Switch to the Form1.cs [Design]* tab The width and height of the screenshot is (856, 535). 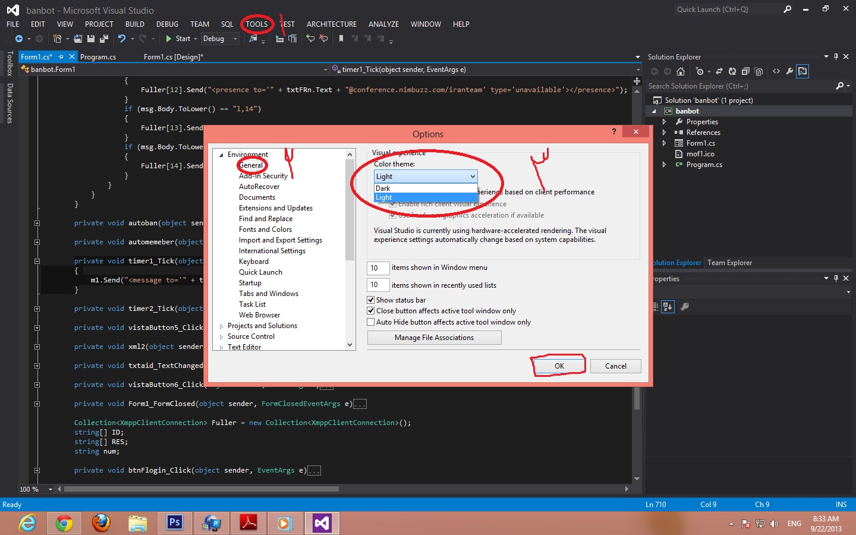(174, 57)
